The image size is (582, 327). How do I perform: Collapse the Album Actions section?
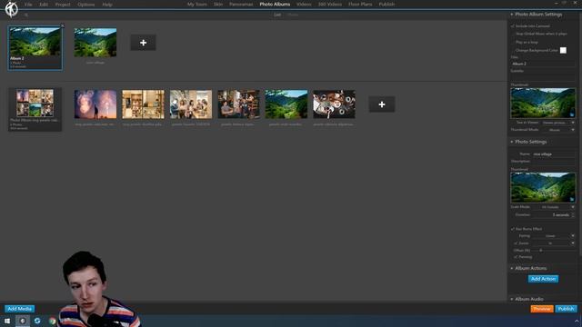[x=512, y=268]
